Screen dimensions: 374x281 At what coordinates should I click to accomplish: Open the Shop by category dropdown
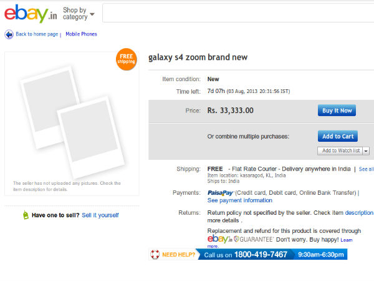(x=79, y=13)
